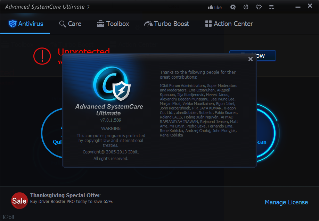Click the red Unprotected warning icon

pyautogui.click(x=42, y=56)
